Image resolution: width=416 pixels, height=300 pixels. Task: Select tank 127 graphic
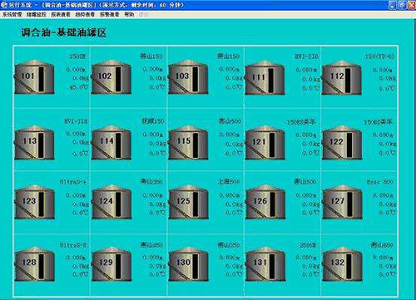click(342, 202)
